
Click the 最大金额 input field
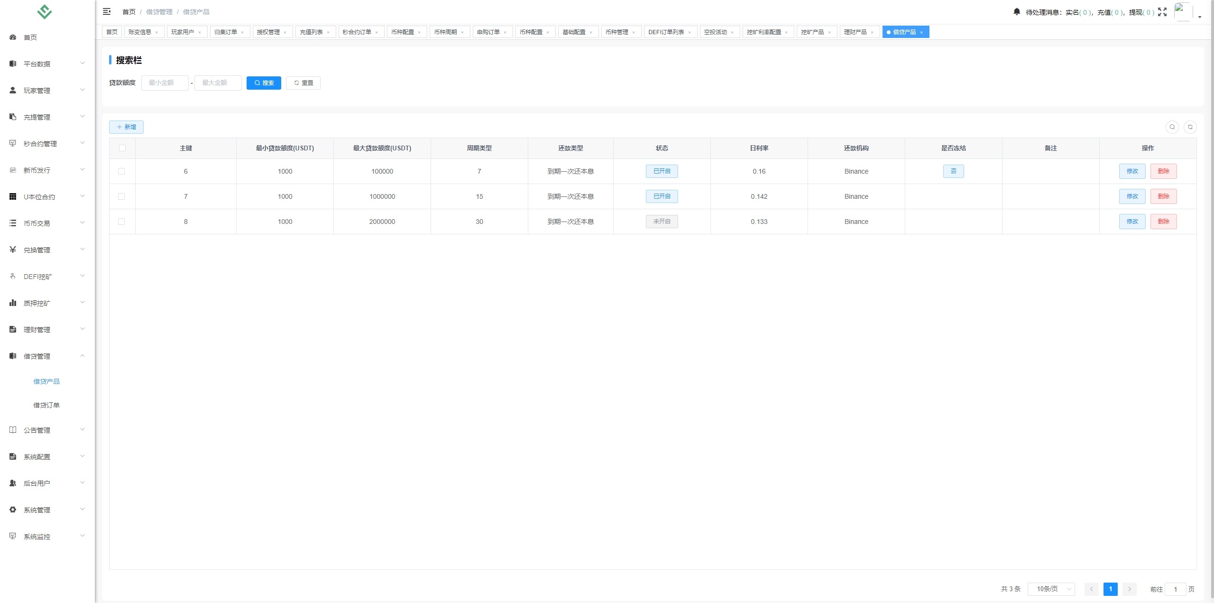tap(218, 83)
